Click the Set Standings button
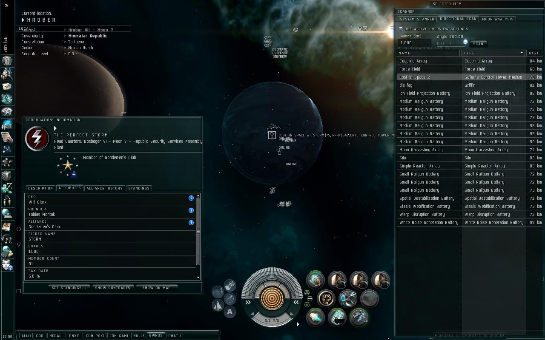The image size is (545, 340). [x=69, y=288]
